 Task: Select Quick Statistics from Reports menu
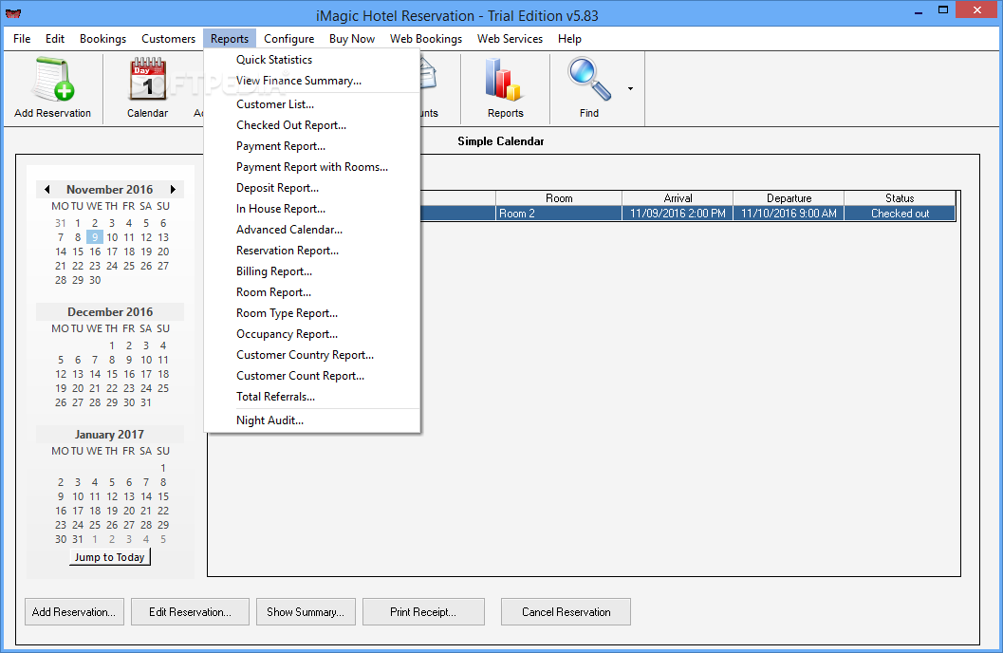(x=312, y=60)
